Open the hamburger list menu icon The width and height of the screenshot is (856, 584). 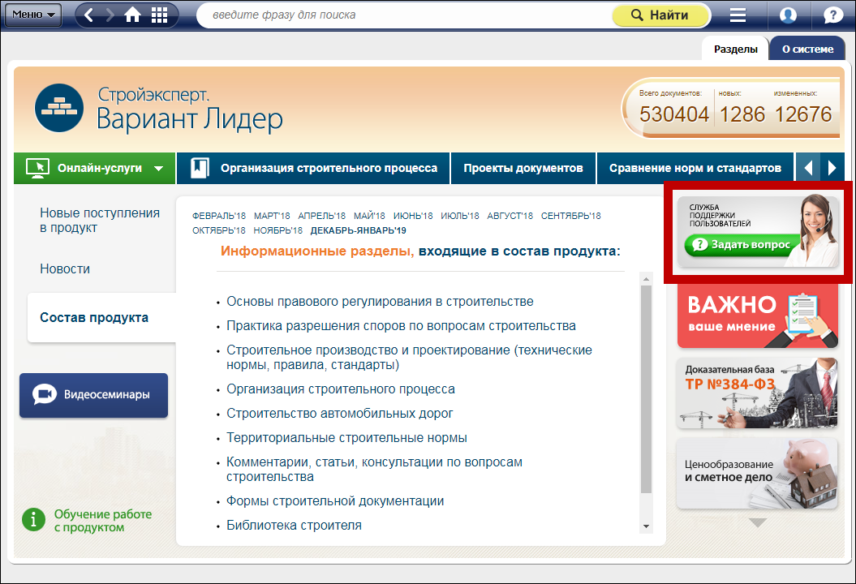(x=738, y=15)
